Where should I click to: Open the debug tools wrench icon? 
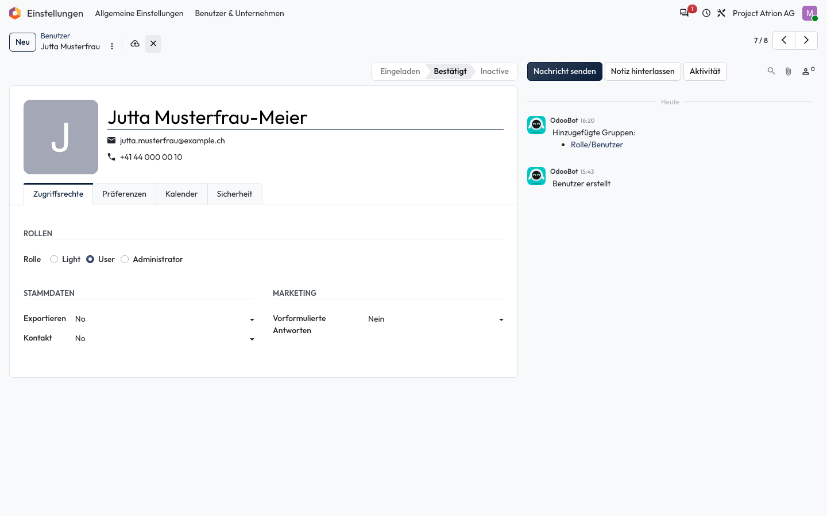pos(721,13)
